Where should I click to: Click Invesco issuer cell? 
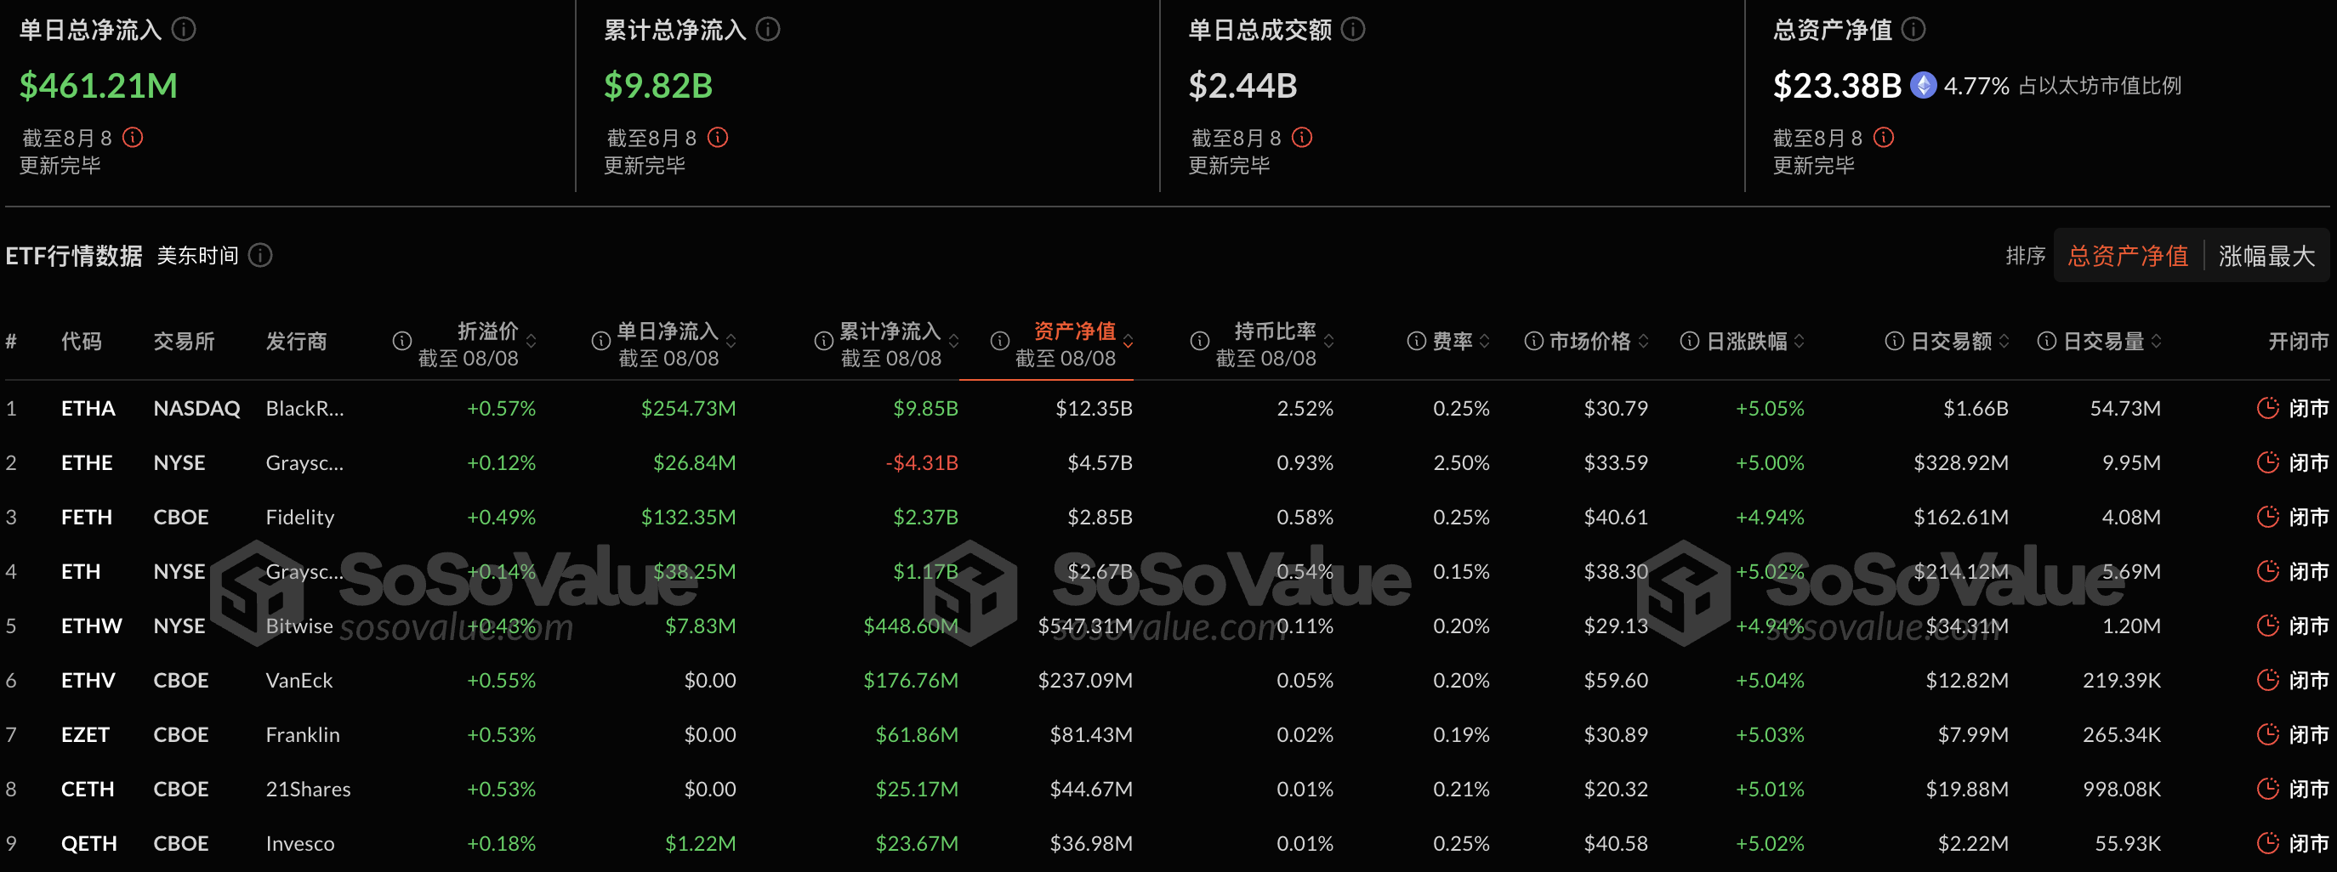(300, 843)
